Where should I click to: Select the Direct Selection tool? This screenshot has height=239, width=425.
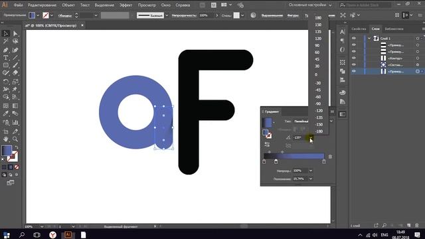[15, 33]
